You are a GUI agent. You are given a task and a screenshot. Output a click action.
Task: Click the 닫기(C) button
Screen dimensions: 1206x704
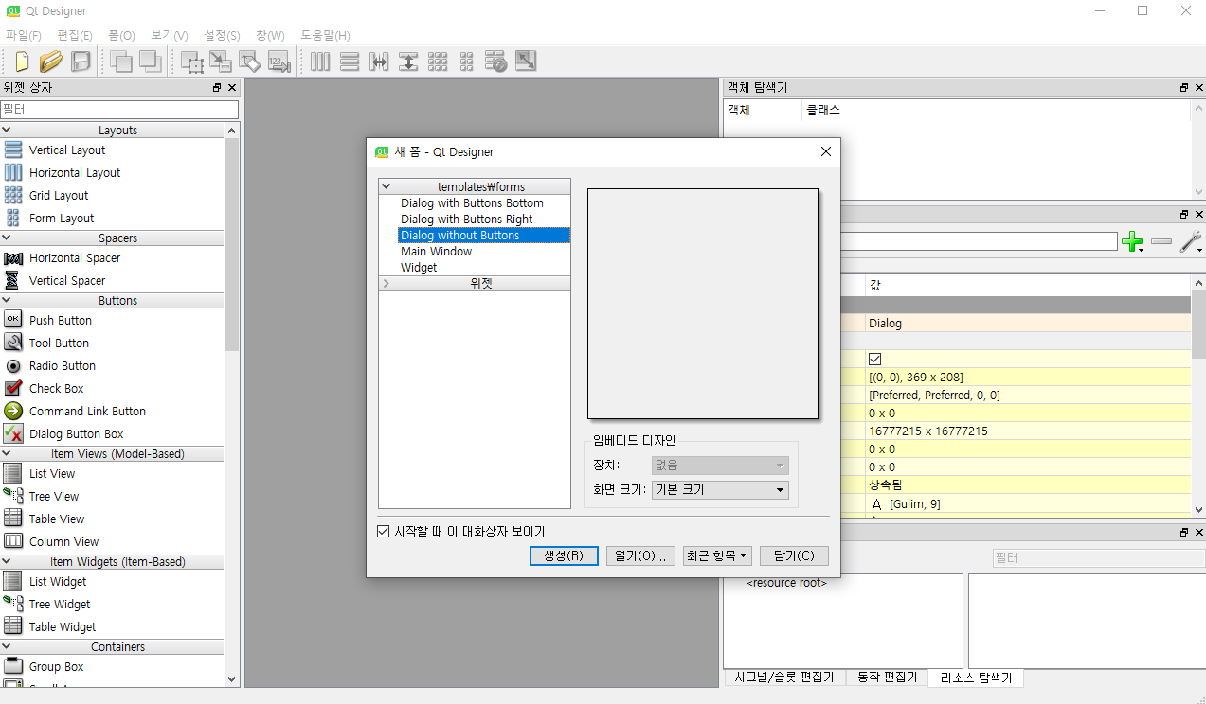794,555
